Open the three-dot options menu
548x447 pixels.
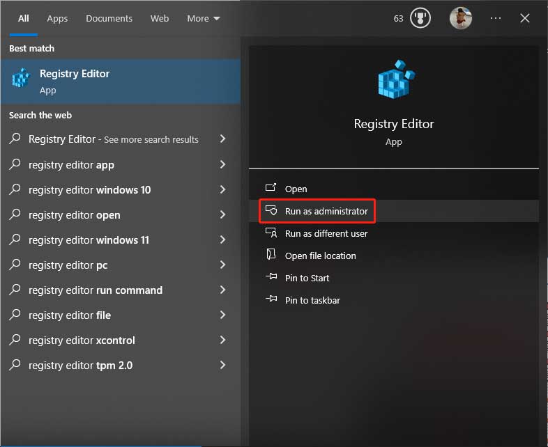pos(496,18)
